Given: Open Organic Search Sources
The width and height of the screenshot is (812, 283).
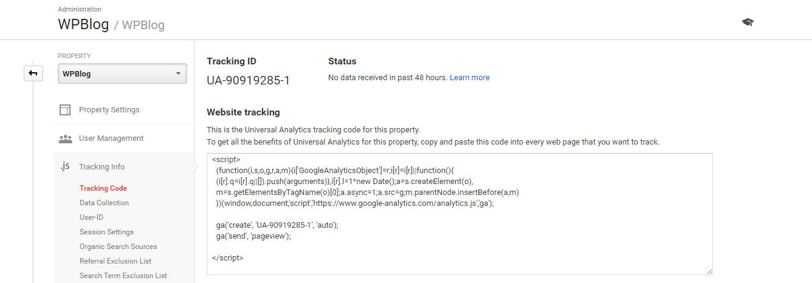Looking at the screenshot, I should tap(118, 247).
